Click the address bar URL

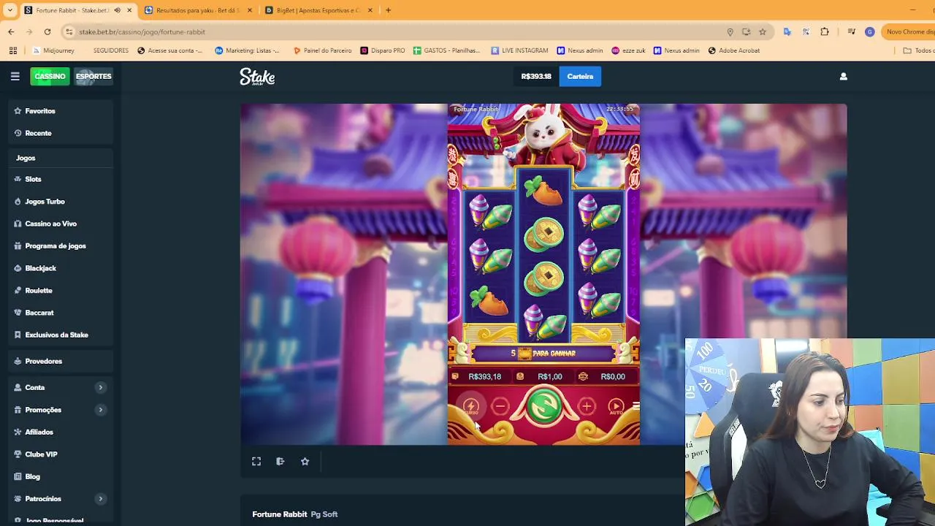142,31
